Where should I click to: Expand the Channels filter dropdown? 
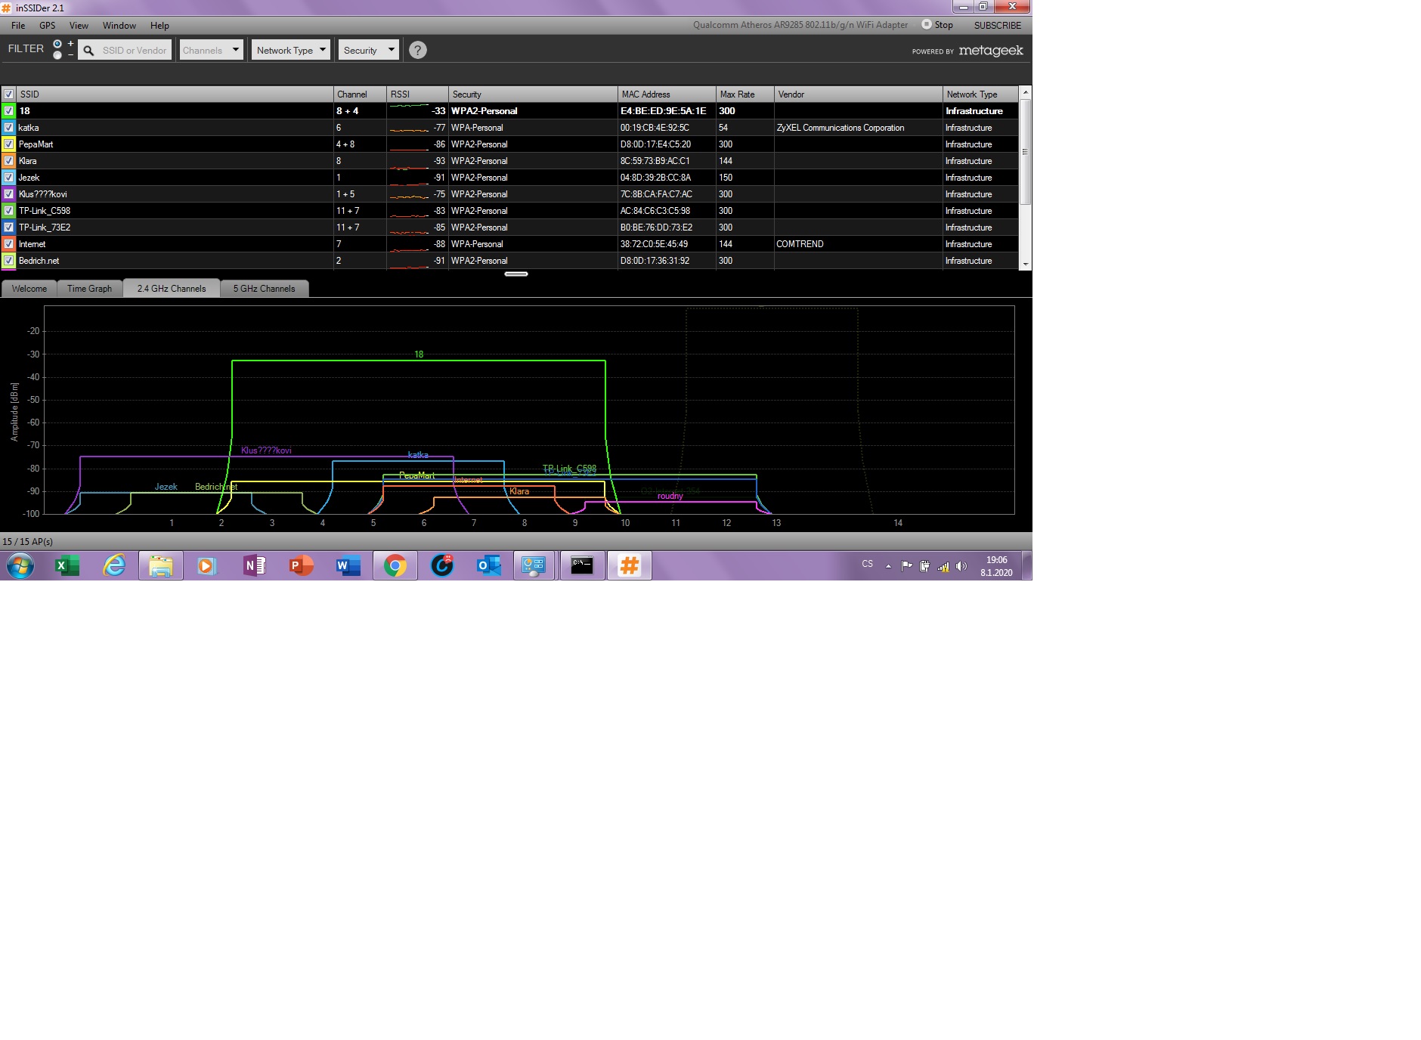click(211, 50)
